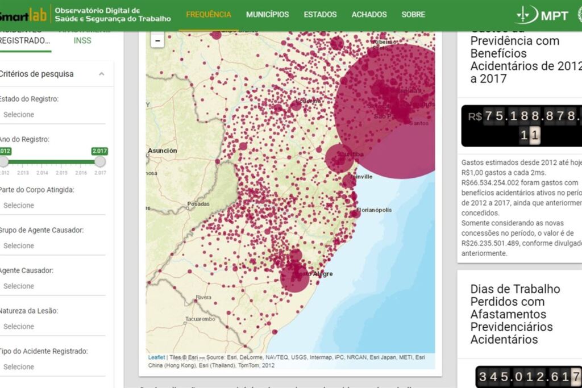Zoom out the map with minus button
This screenshot has width=582, height=388.
pos(157,40)
